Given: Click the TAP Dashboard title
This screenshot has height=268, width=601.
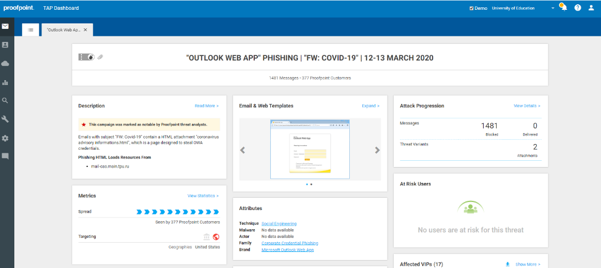Looking at the screenshot, I should [x=61, y=8].
